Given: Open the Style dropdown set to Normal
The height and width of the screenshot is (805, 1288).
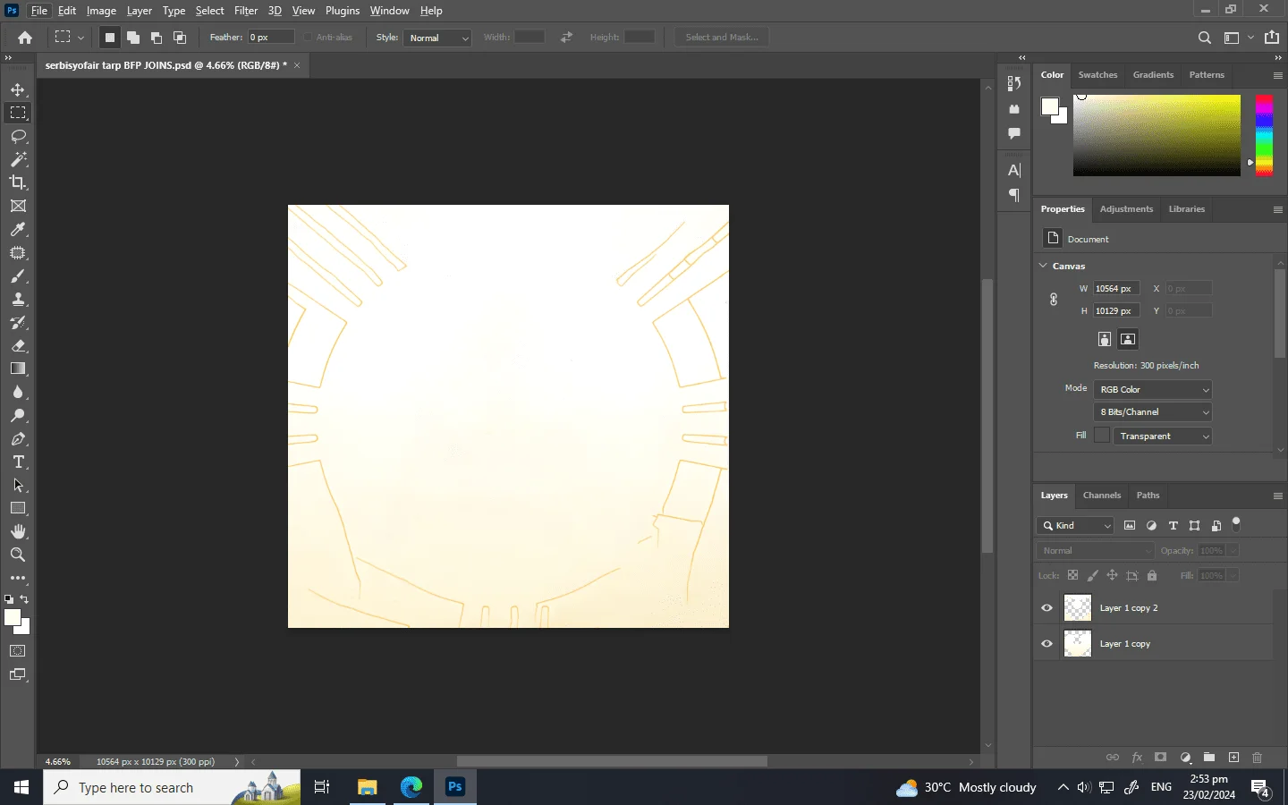Looking at the screenshot, I should tap(437, 38).
